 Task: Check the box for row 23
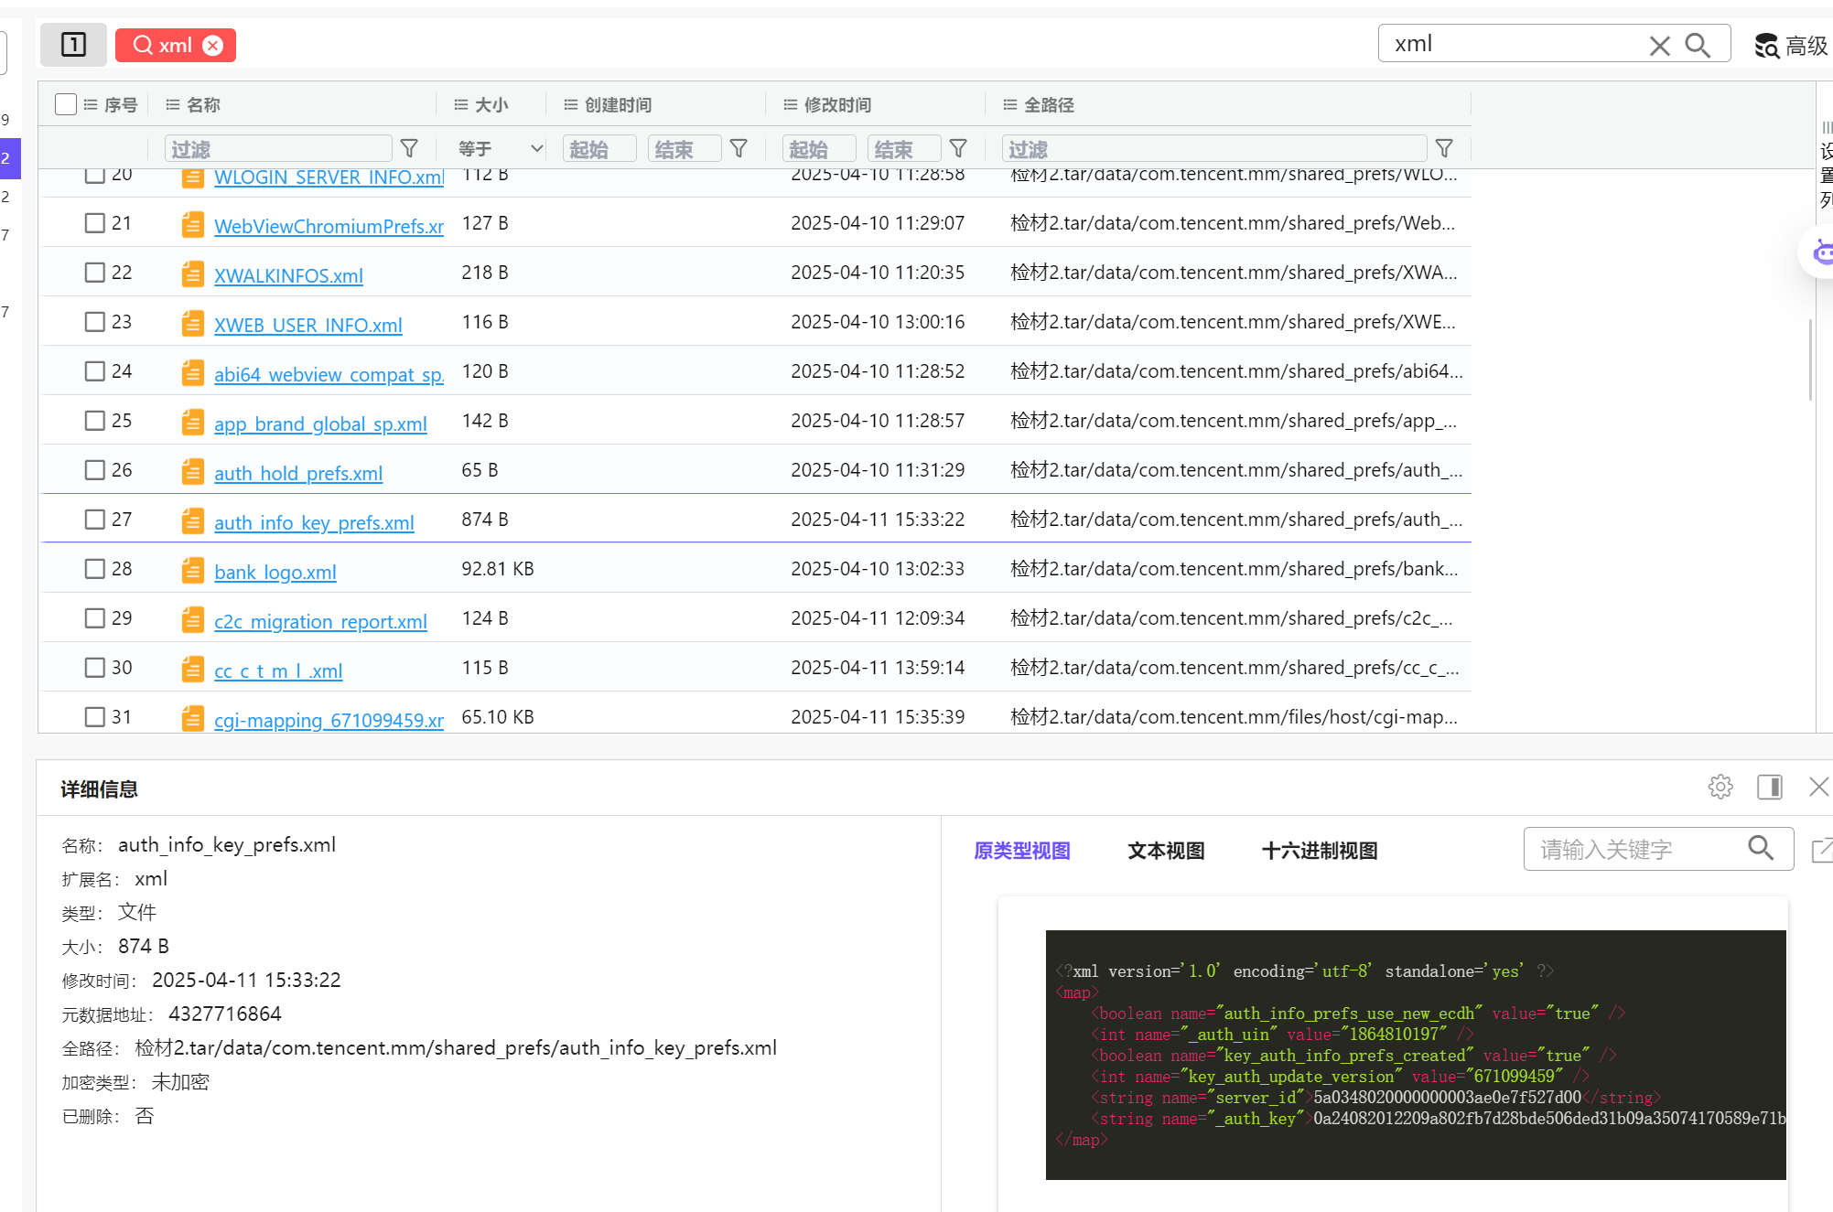[94, 322]
